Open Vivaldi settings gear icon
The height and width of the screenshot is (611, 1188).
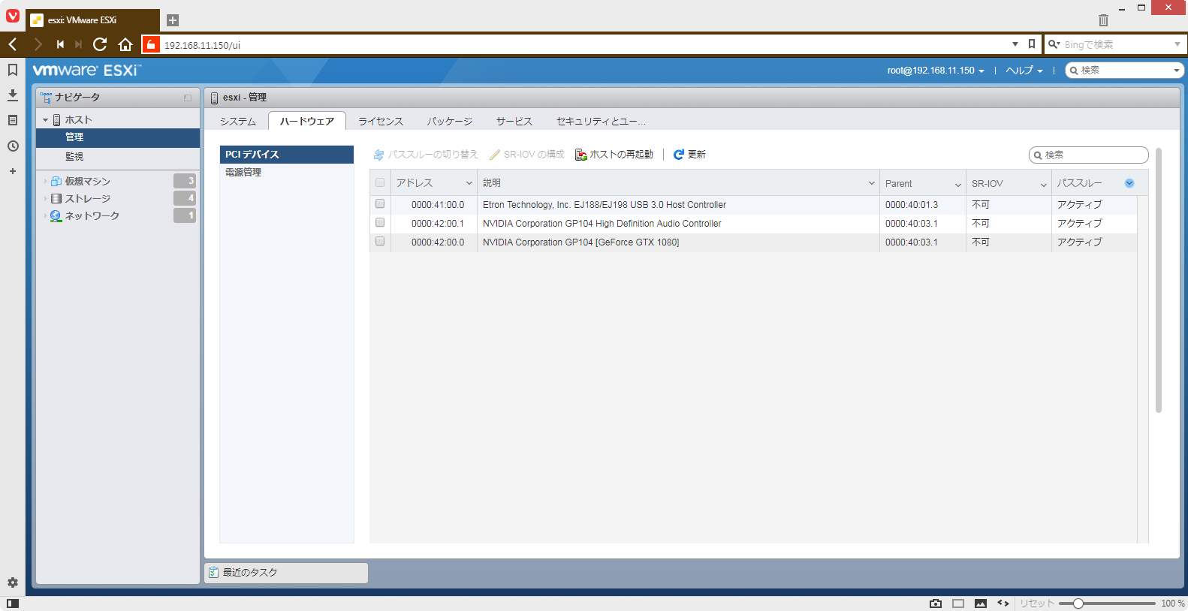tap(13, 582)
